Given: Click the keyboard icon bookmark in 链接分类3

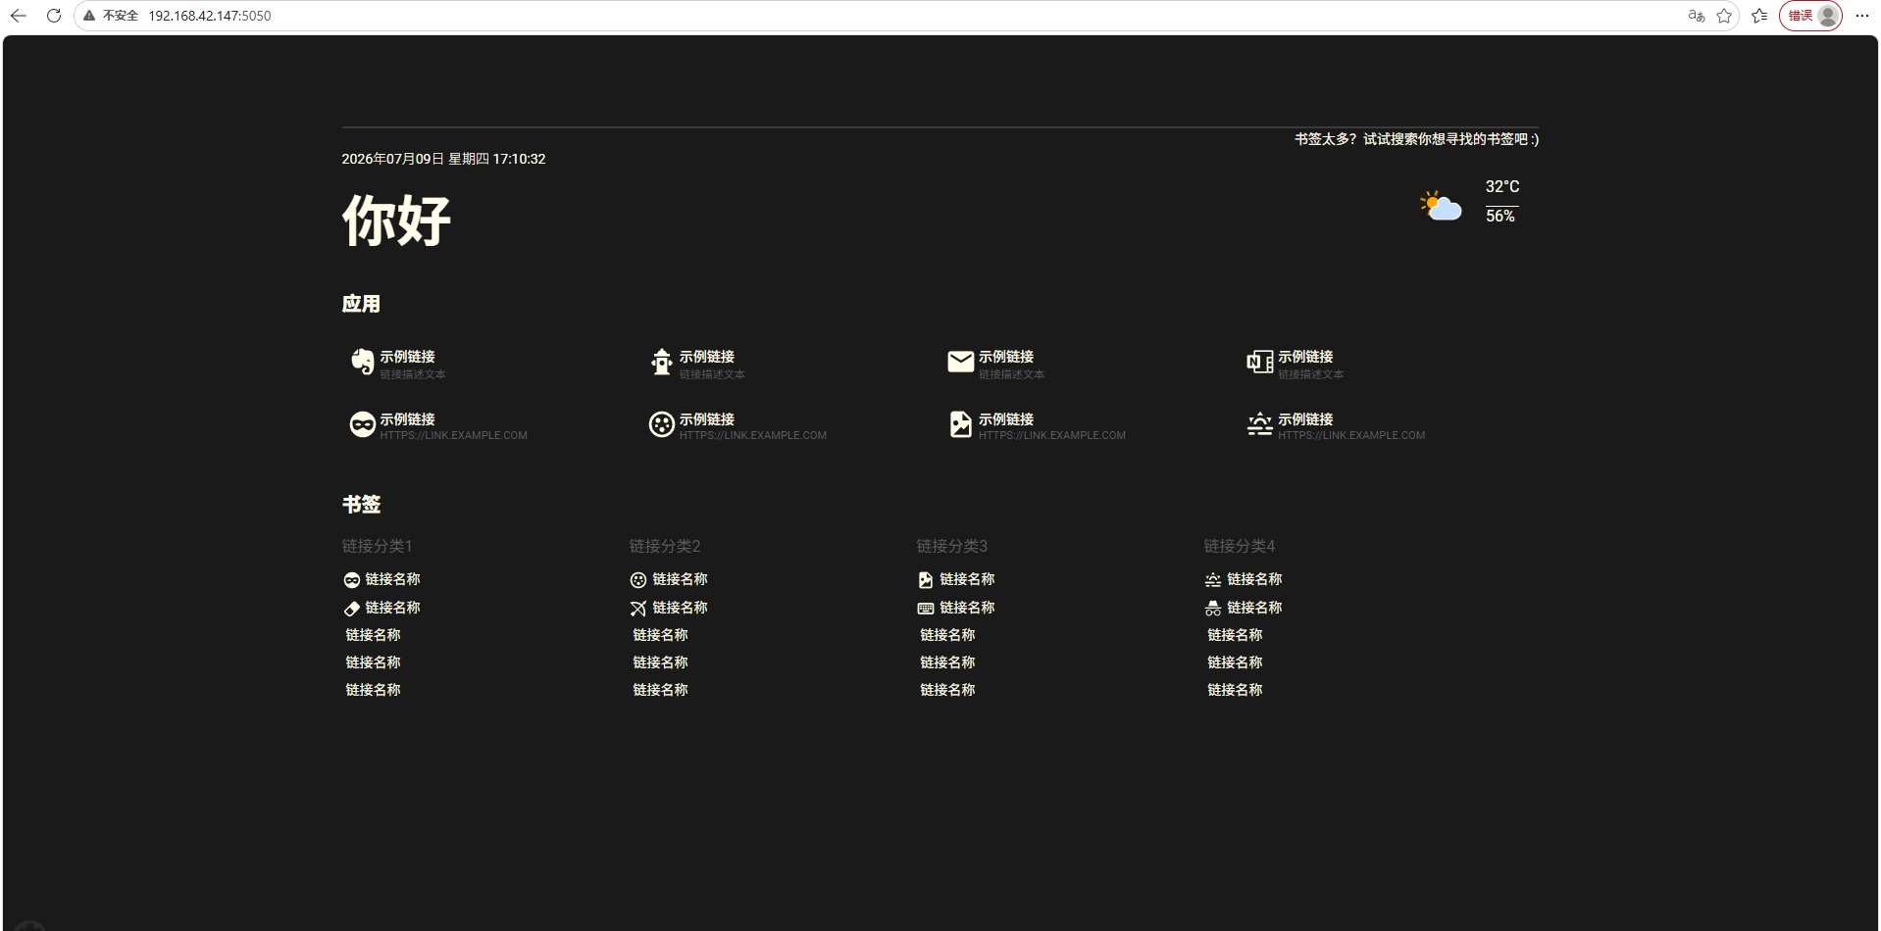Looking at the screenshot, I should coord(957,608).
